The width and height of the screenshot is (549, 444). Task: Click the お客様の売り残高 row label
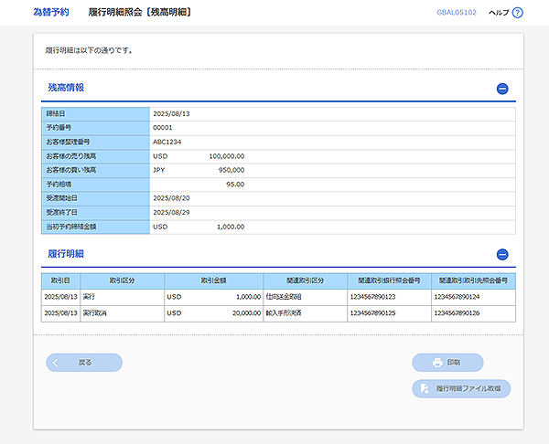71,156
